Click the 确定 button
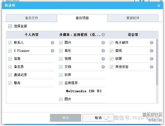Image resolution: width=165 pixels, height=126 pixels. coord(65,118)
